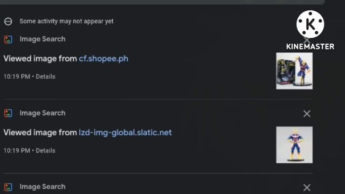Select the Image Search label above the lzd-img-global entry
Image resolution: width=345 pixels, height=194 pixels.
click(x=43, y=113)
